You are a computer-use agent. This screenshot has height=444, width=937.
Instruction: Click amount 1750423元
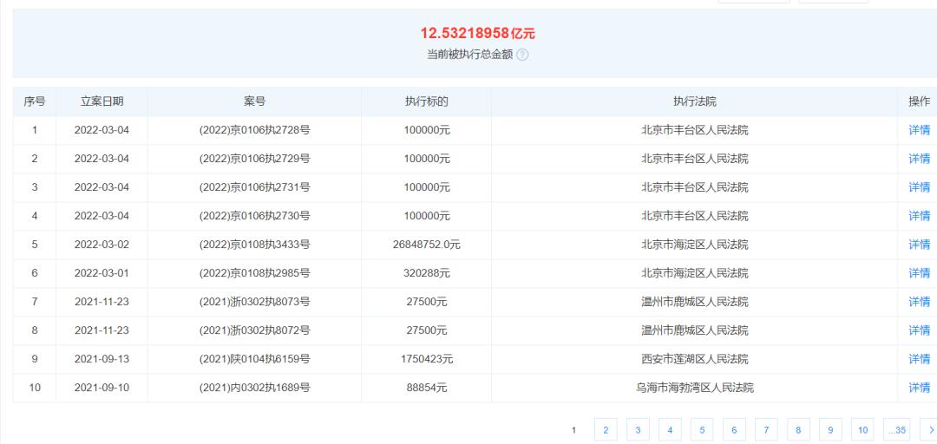[x=427, y=359]
